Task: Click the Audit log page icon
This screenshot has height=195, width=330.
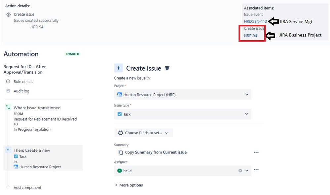Action: click(x=8, y=91)
